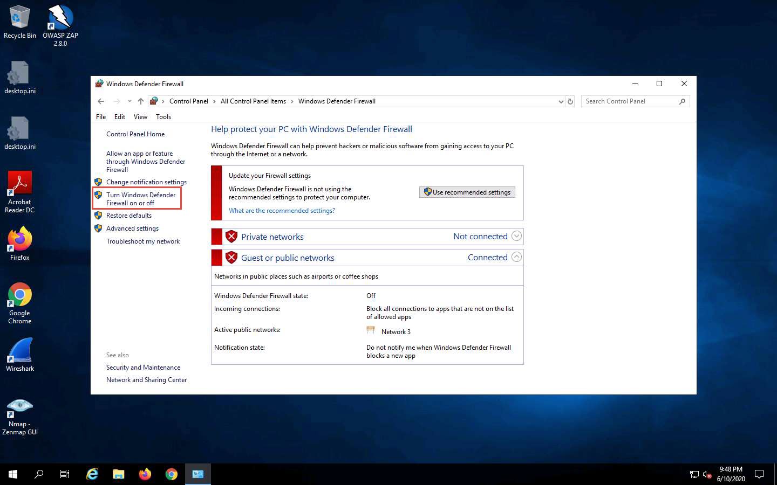Open Turn Windows Defender Firewall on or off
The width and height of the screenshot is (777, 485).
click(x=141, y=199)
